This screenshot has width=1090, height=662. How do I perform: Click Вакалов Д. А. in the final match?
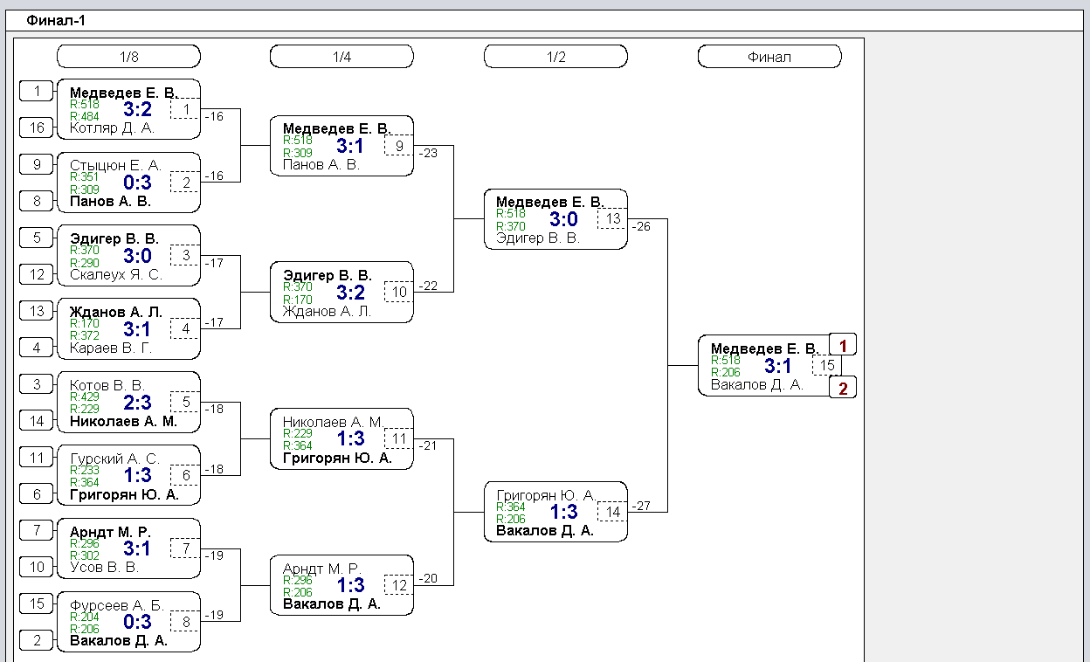[757, 385]
